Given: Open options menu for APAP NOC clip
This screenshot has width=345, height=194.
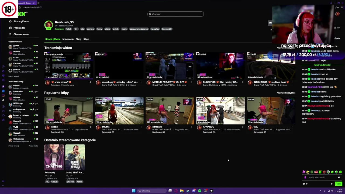Looking at the screenshot, I should [x=242, y=127].
